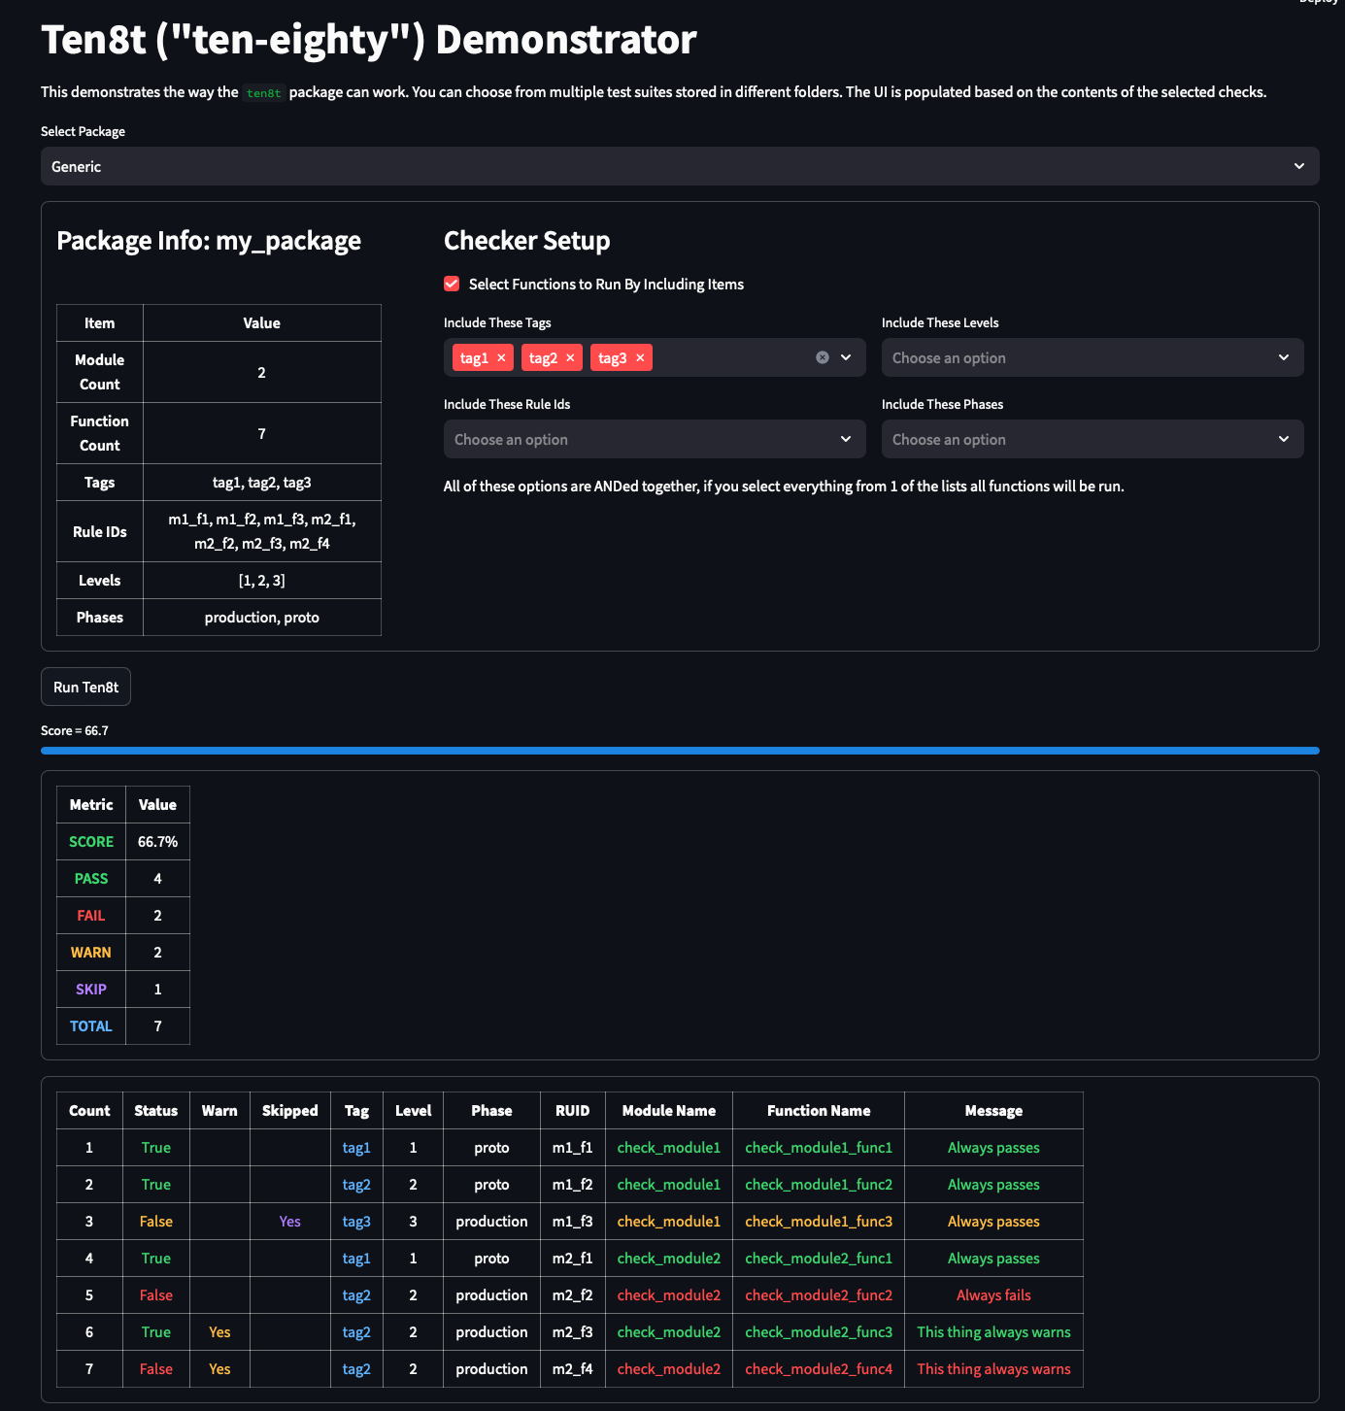Click the Yes cell in the Skipped column
The image size is (1345, 1411).
290,1222
